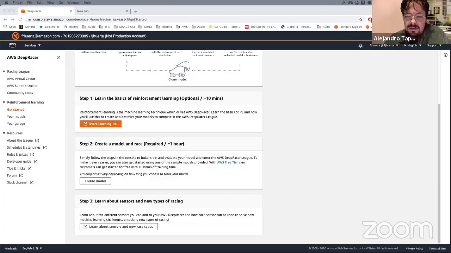Image resolution: width=451 pixels, height=253 pixels.
Task: Open new browser tab with plus button
Action: coord(136,11)
